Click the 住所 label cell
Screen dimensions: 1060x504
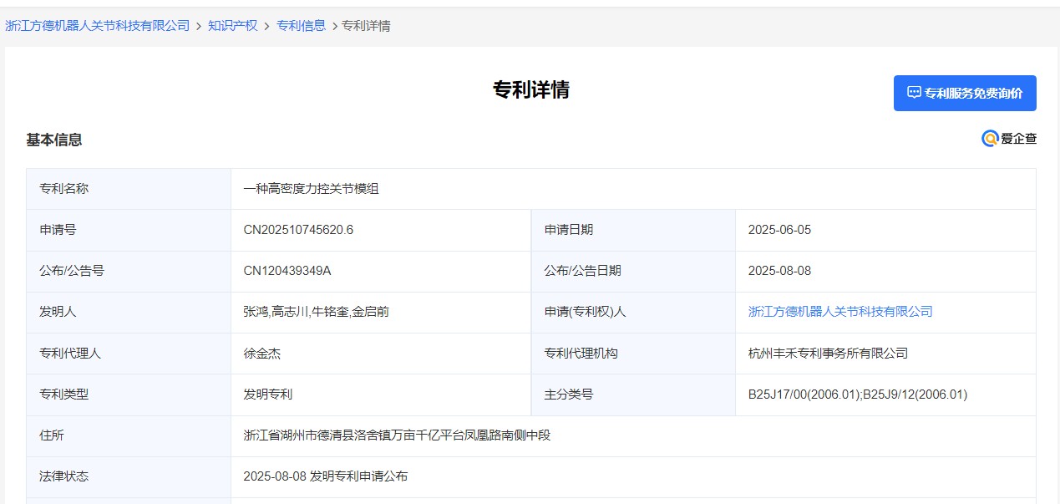click(x=129, y=435)
